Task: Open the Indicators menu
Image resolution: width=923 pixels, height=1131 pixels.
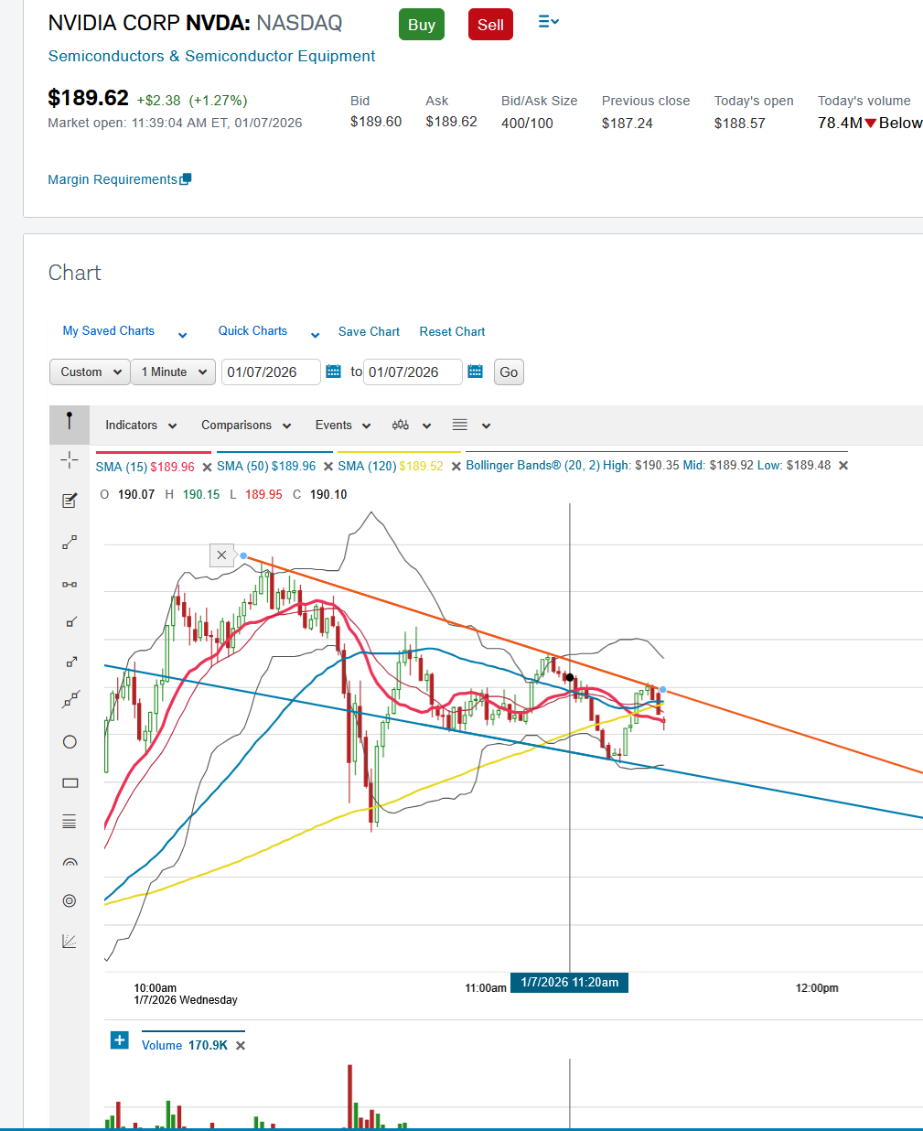Action: click(x=141, y=425)
